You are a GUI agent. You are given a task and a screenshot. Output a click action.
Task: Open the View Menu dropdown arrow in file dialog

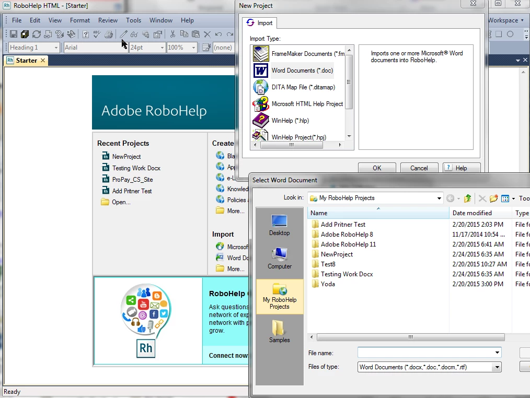point(513,198)
